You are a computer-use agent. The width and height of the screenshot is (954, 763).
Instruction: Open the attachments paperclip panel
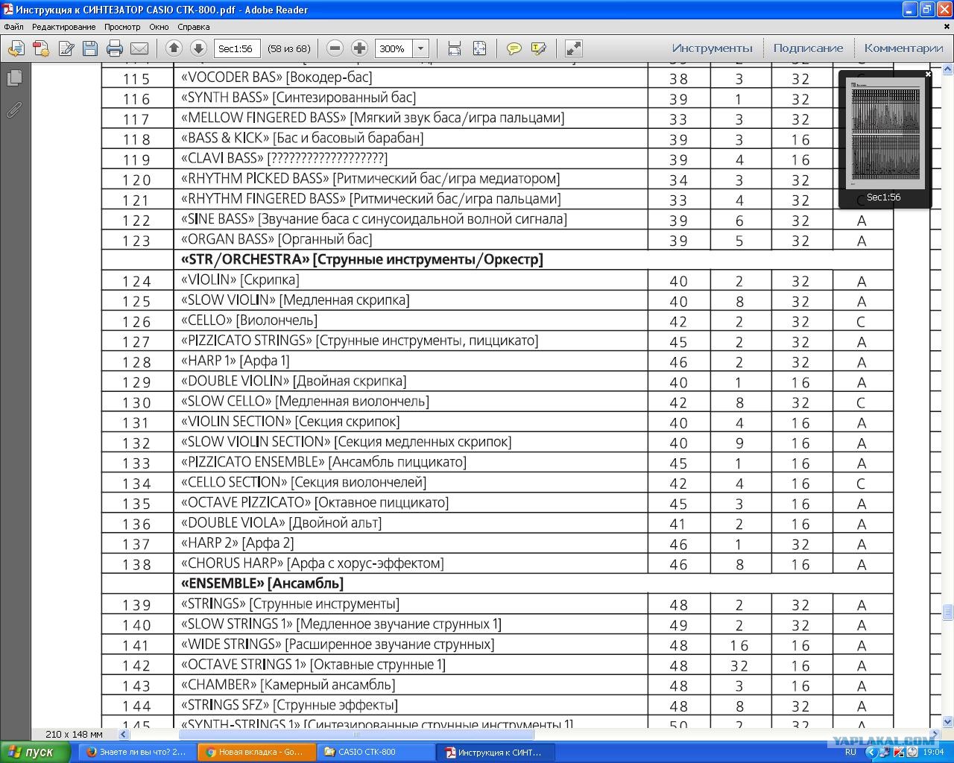pos(14,110)
